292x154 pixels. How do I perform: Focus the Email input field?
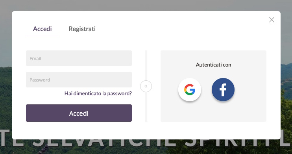[x=79, y=58]
